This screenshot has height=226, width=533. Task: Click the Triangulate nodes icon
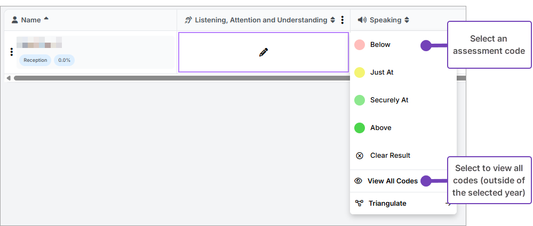coord(359,203)
